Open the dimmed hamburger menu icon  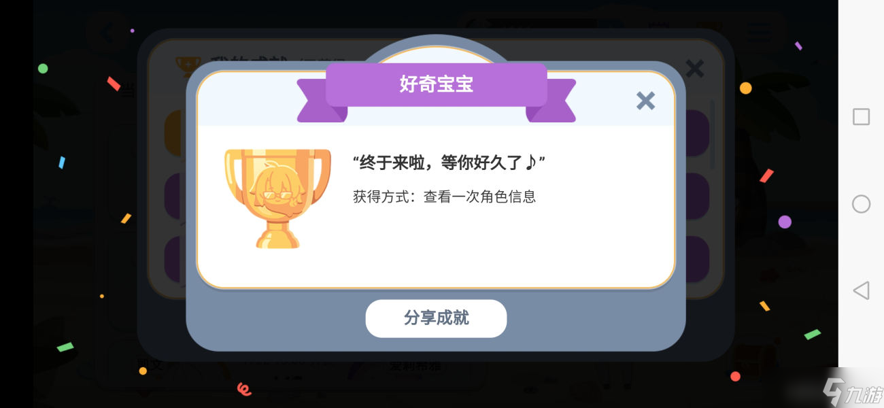(x=758, y=31)
